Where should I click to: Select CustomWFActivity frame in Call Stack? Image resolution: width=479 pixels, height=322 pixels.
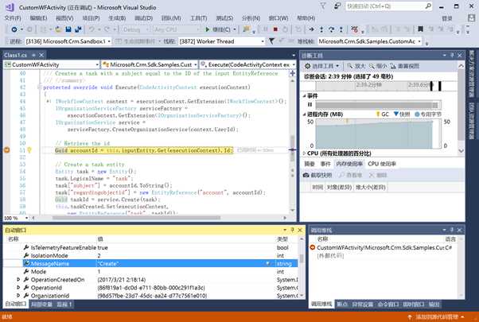[384, 247]
